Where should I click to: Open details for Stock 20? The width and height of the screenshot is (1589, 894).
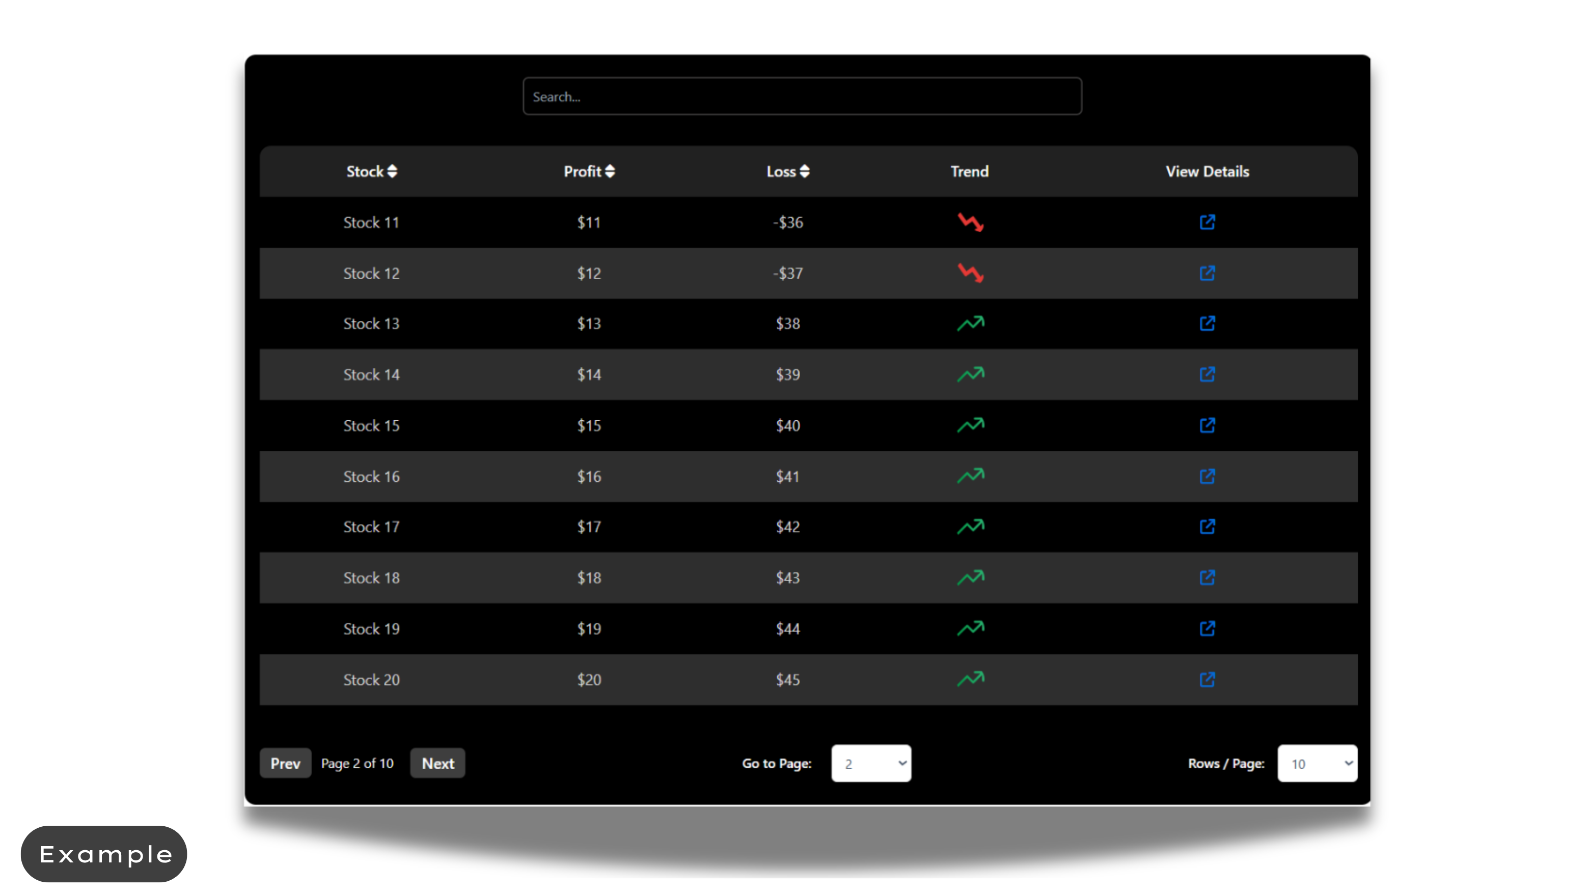point(1207,680)
